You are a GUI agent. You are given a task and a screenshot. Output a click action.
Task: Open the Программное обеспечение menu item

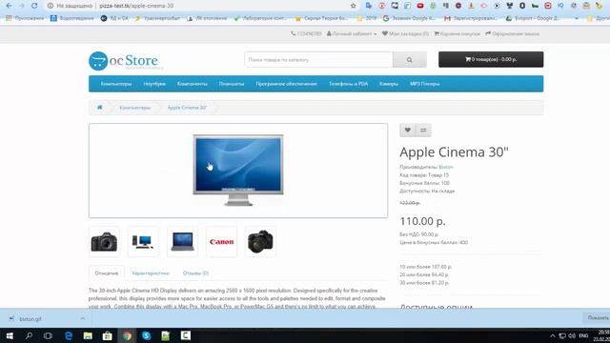click(286, 84)
